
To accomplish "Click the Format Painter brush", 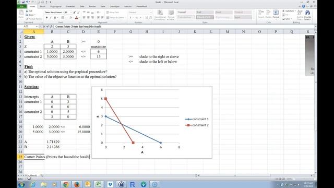I will (27, 19).
